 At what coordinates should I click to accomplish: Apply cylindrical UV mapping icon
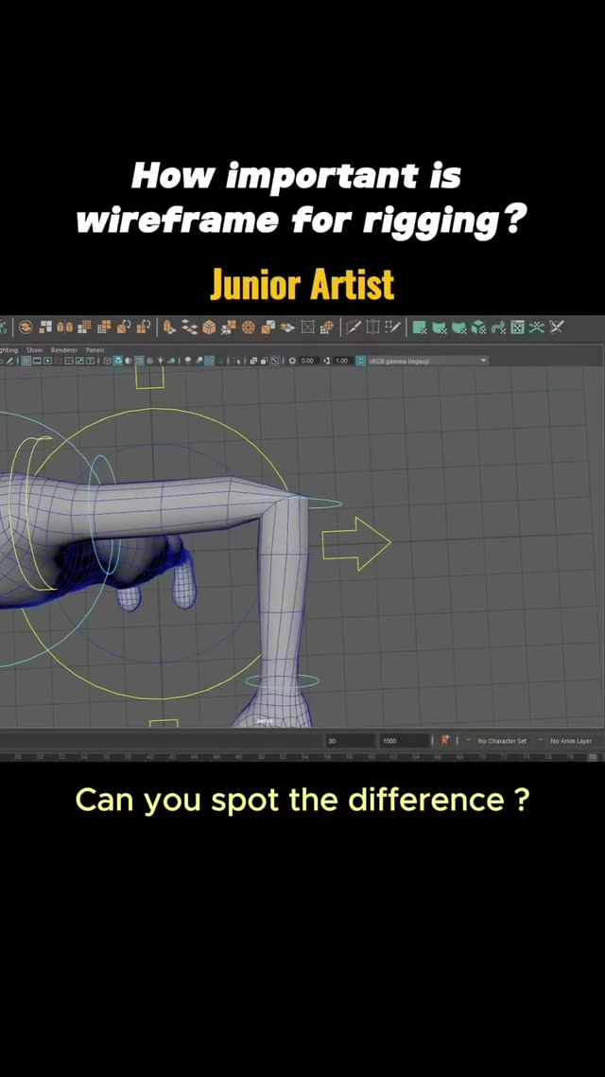click(x=439, y=327)
